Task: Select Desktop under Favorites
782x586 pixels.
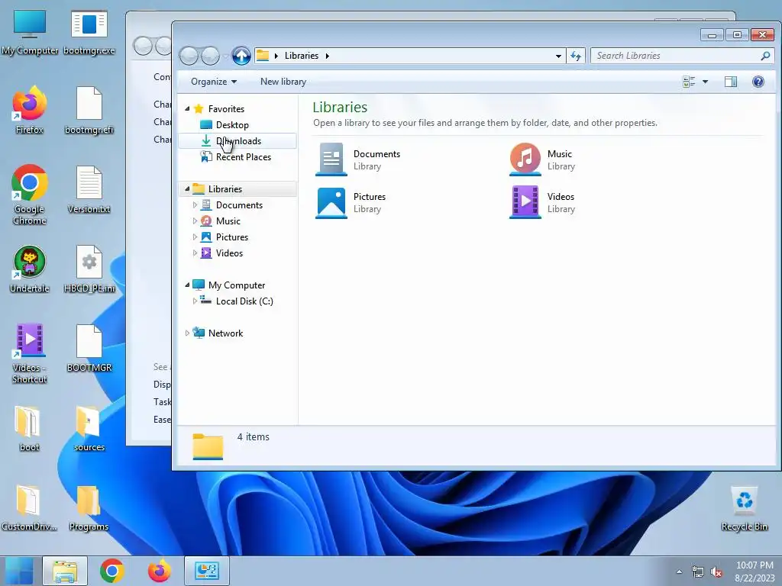Action: pyautogui.click(x=232, y=125)
